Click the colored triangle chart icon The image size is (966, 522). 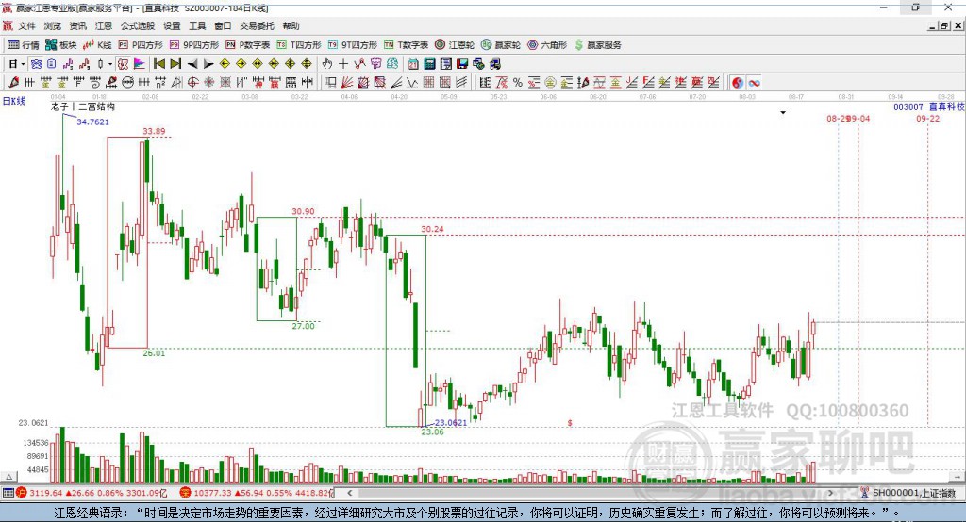pyautogui.click(x=140, y=64)
